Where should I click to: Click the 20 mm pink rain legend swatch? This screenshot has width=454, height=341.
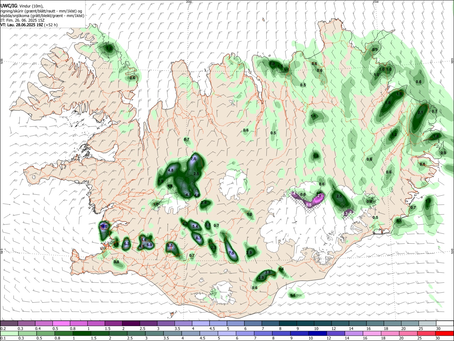(409, 333)
